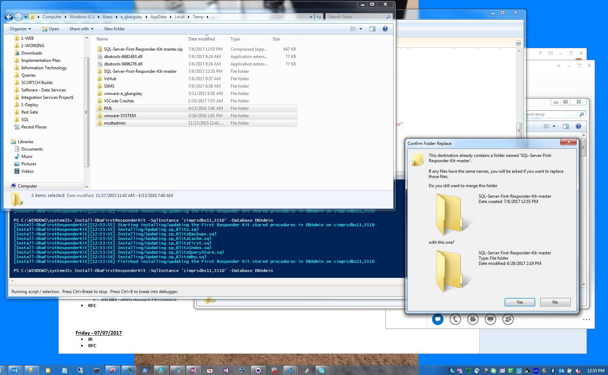Click the Open command in the Explorer toolbar

[51, 29]
